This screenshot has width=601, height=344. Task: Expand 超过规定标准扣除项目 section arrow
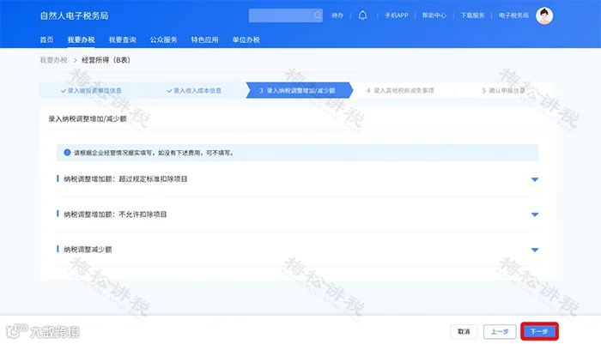point(535,179)
